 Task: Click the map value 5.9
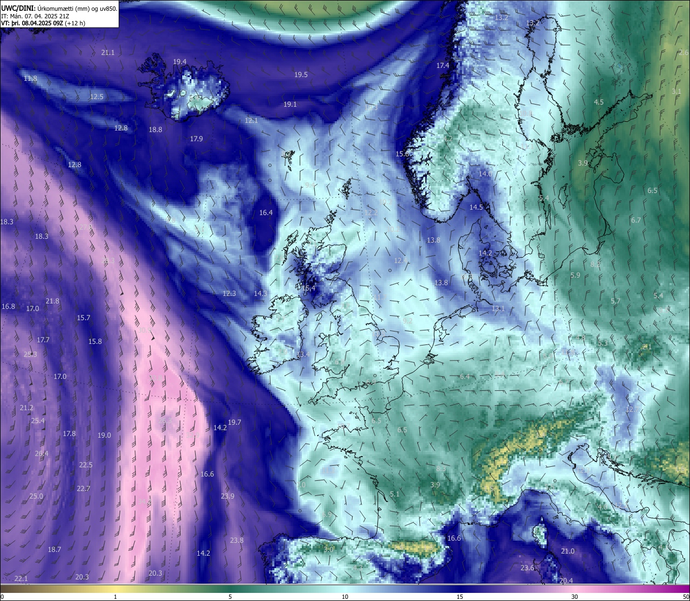575,275
